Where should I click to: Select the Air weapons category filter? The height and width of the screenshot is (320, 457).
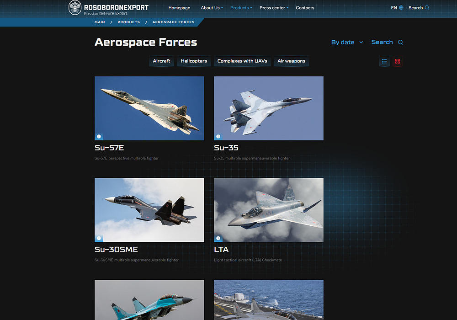click(291, 61)
